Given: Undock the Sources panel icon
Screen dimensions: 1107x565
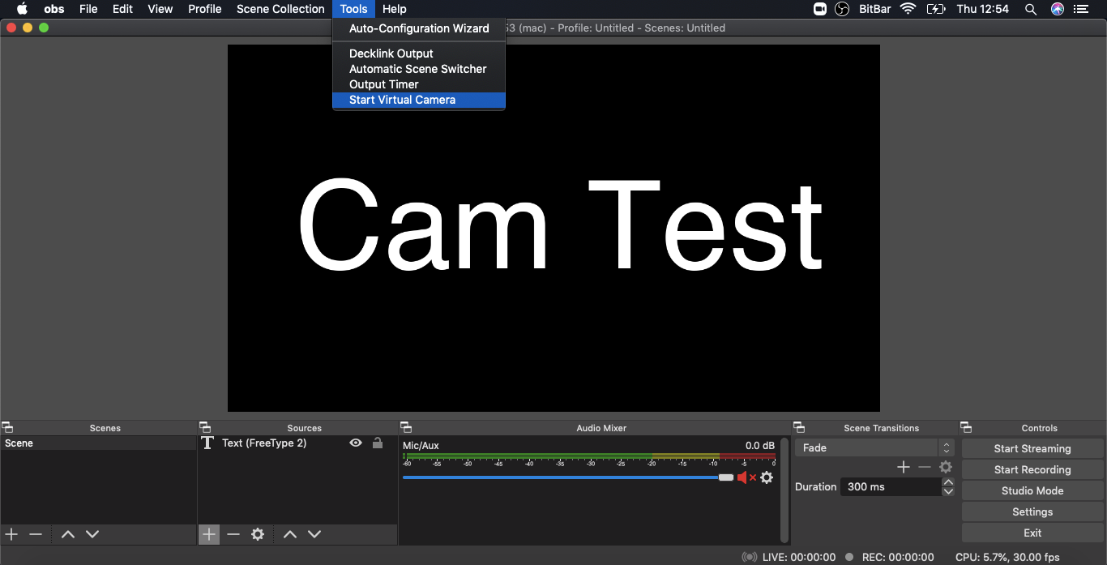Looking at the screenshot, I should (204, 427).
